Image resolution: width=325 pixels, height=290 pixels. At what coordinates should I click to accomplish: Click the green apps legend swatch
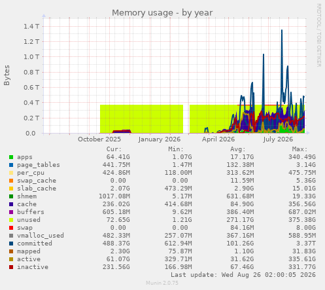[x=11, y=157]
